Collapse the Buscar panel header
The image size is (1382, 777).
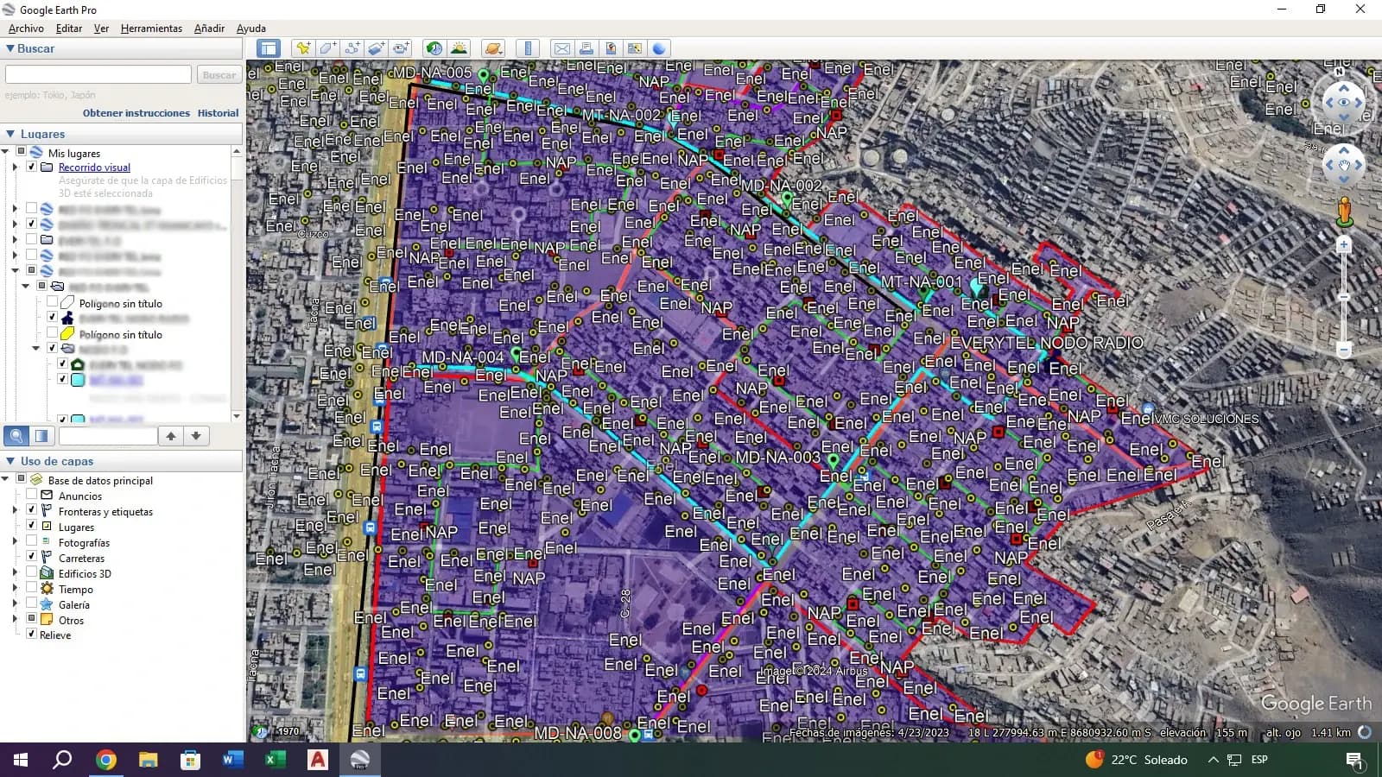pyautogui.click(x=122, y=48)
